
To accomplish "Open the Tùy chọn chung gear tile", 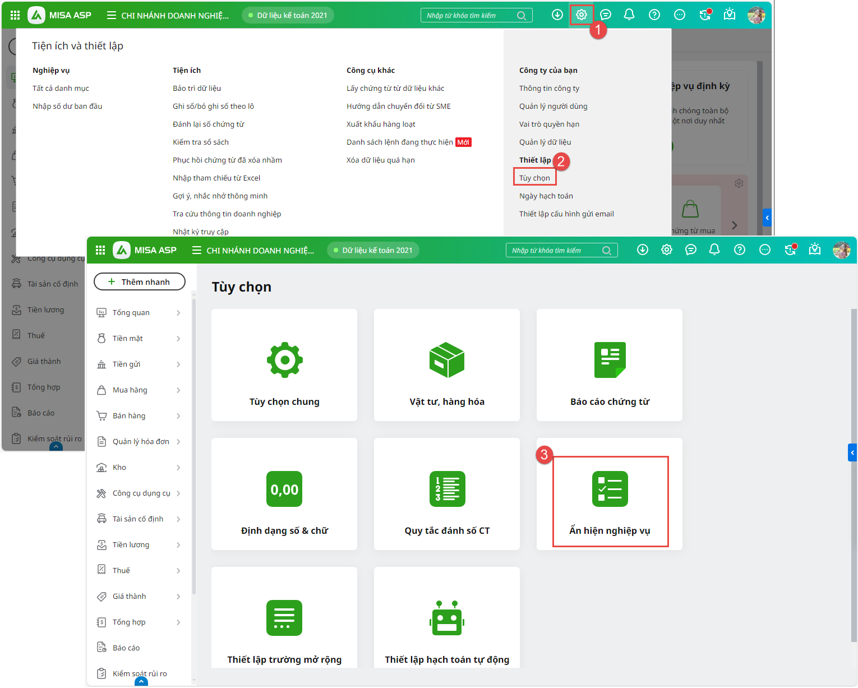I will (x=284, y=365).
